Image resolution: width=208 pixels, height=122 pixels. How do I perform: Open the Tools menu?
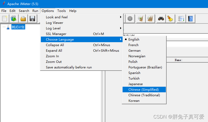[x=62, y=11]
